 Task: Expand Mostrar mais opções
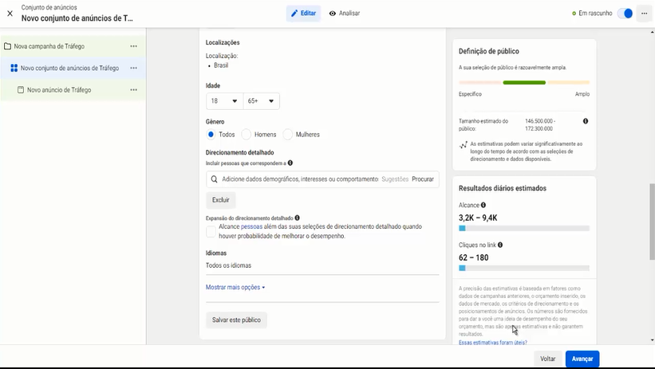[x=235, y=287]
